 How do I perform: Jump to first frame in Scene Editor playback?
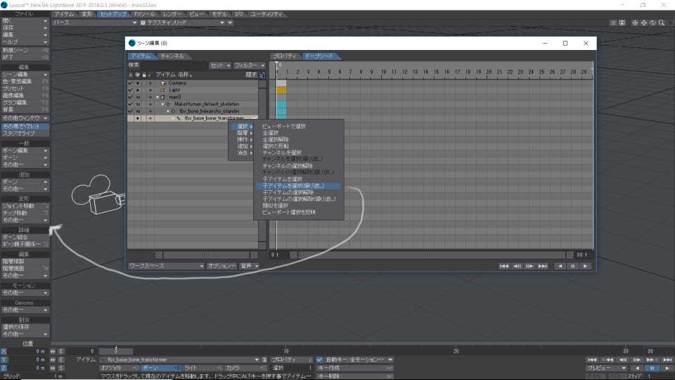[x=504, y=266]
